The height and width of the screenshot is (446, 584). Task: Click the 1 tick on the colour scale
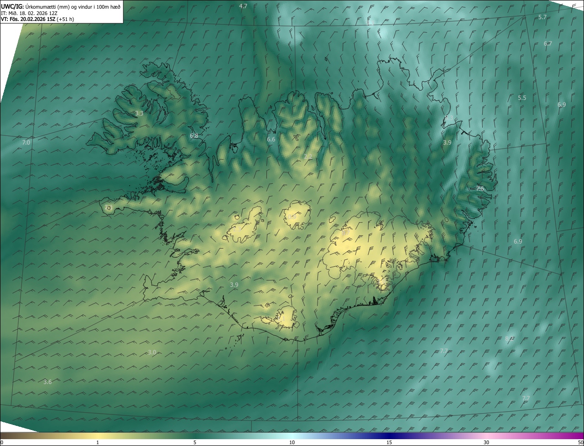click(98, 442)
